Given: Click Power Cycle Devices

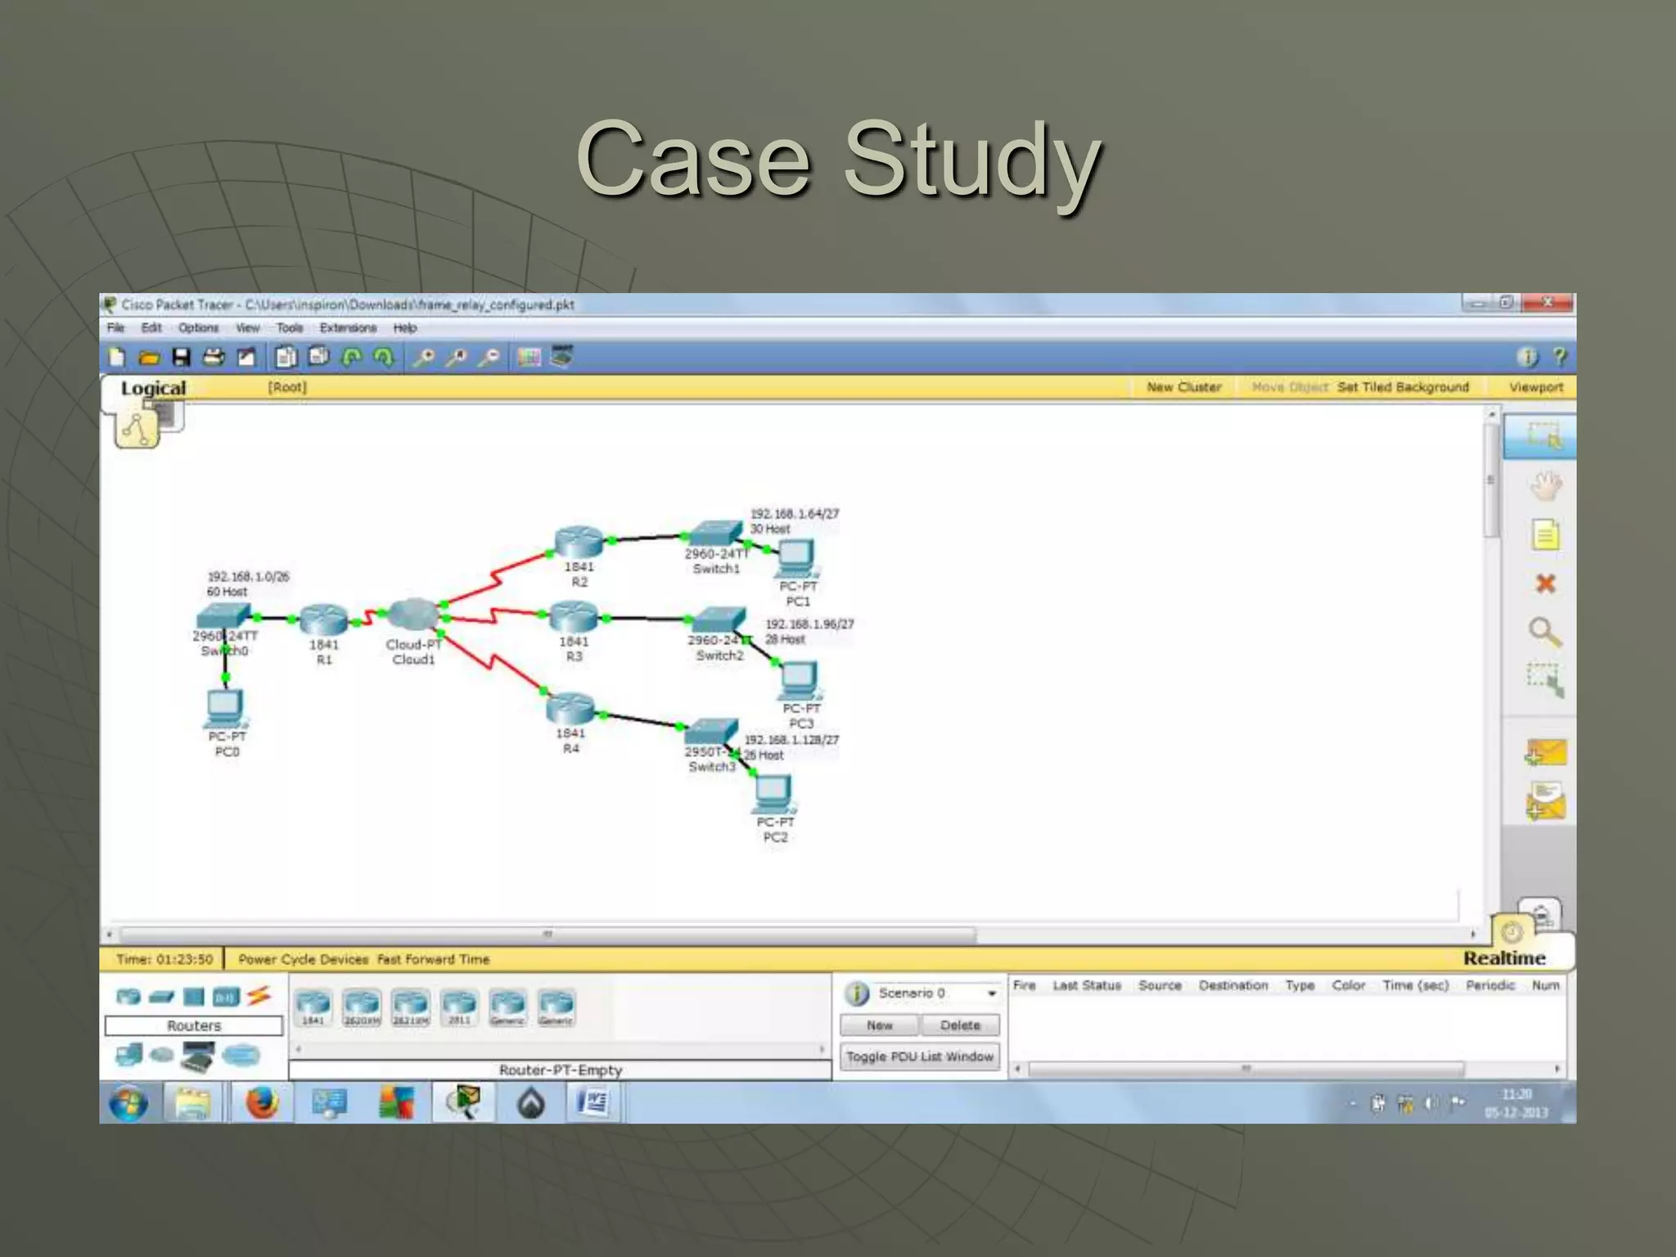Looking at the screenshot, I should 303,959.
